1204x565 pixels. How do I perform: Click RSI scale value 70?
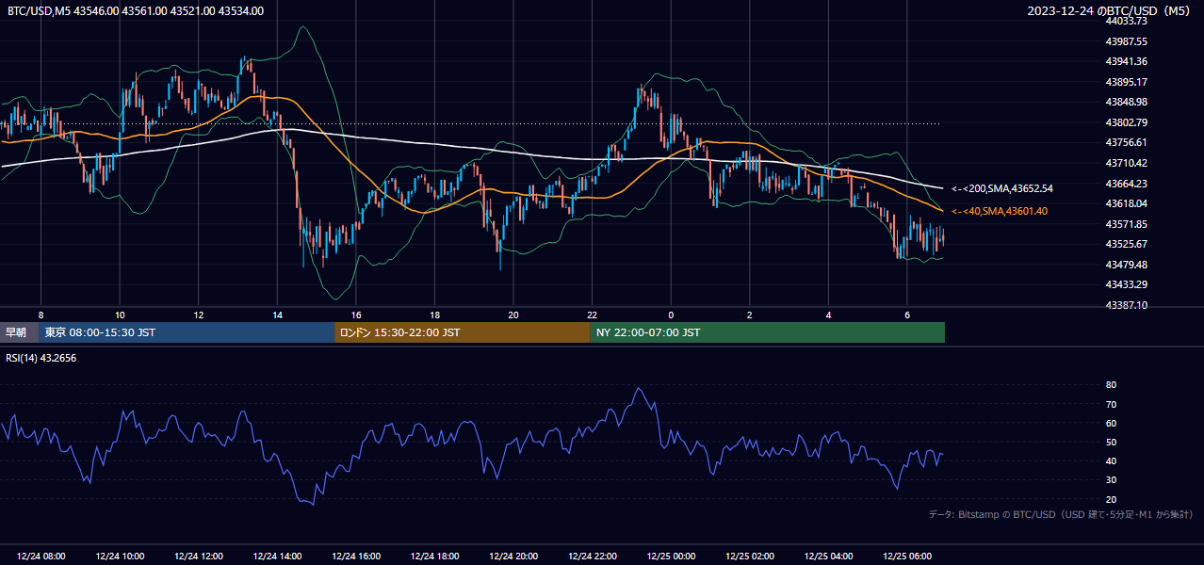tap(1111, 404)
